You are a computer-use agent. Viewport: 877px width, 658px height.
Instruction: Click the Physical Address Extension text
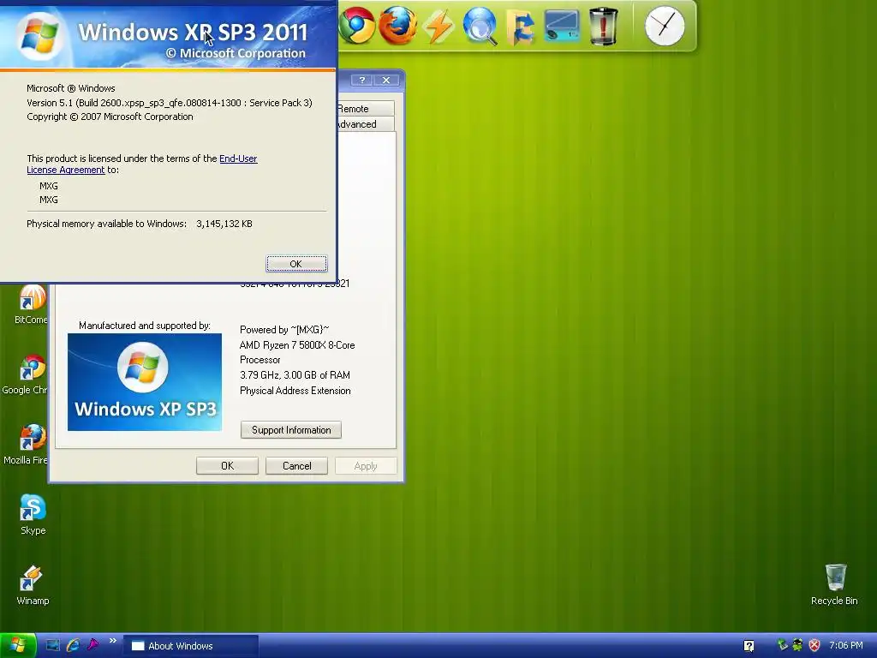(295, 391)
